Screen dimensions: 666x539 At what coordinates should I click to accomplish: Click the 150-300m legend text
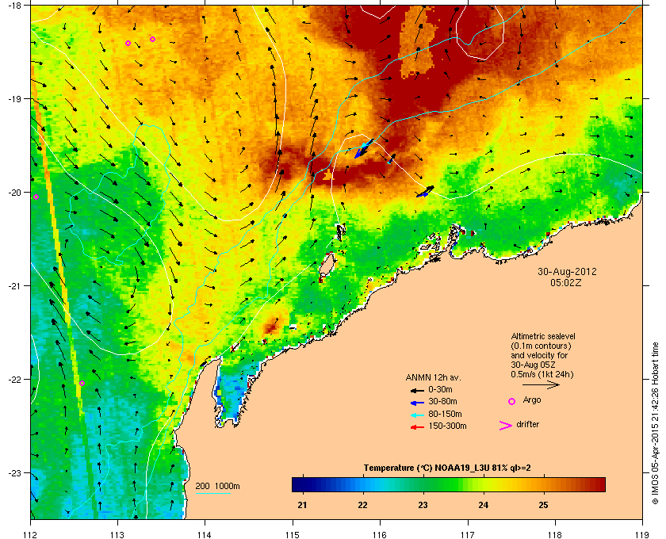click(x=448, y=426)
